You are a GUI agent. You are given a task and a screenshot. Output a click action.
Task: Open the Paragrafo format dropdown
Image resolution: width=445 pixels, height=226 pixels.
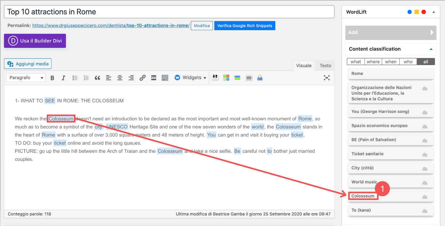tap(26, 77)
